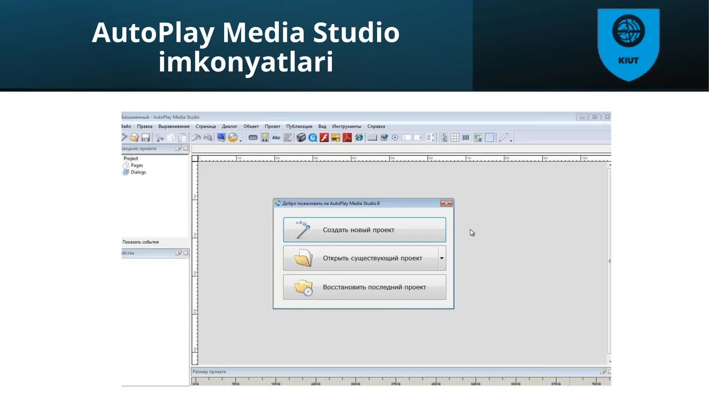This screenshot has height=398, width=709.
Task: Insert an Image object with portrait icon
Action: [265, 138]
